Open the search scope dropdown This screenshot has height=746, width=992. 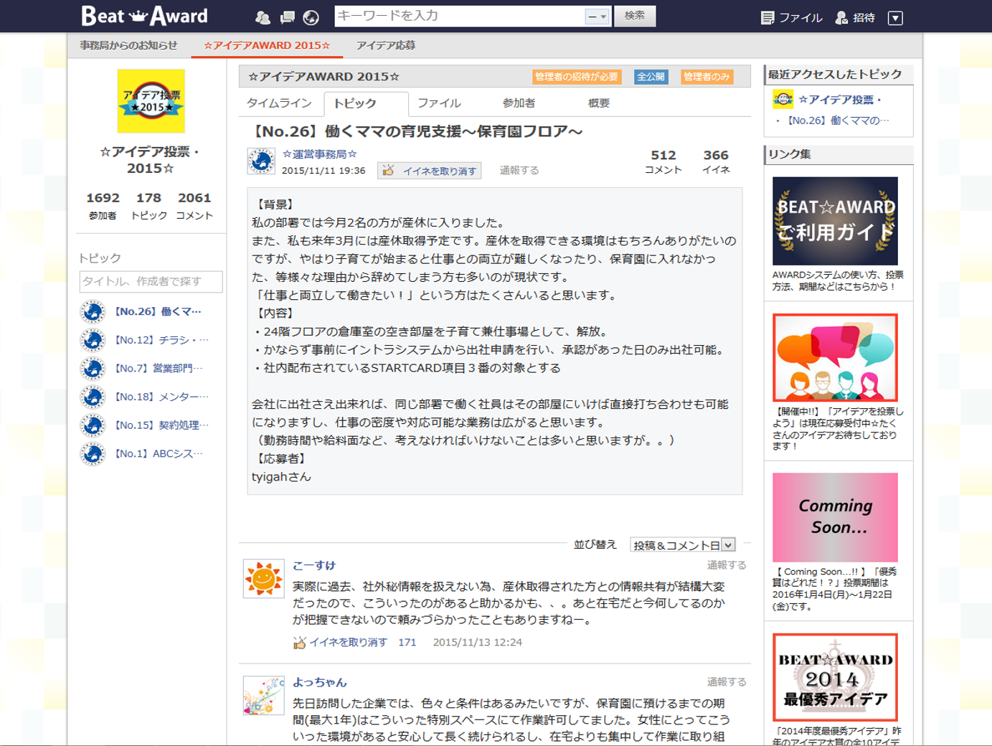click(597, 16)
